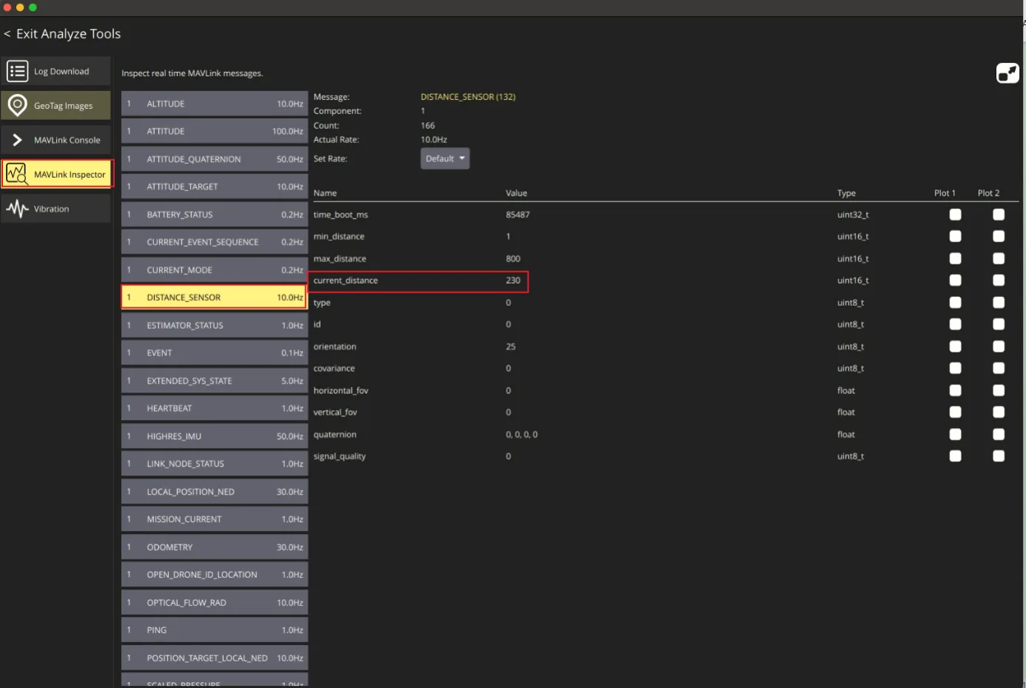The width and height of the screenshot is (1026, 688).
Task: Click the back arrow beside Exit Analyze Tools
Action: (x=7, y=34)
